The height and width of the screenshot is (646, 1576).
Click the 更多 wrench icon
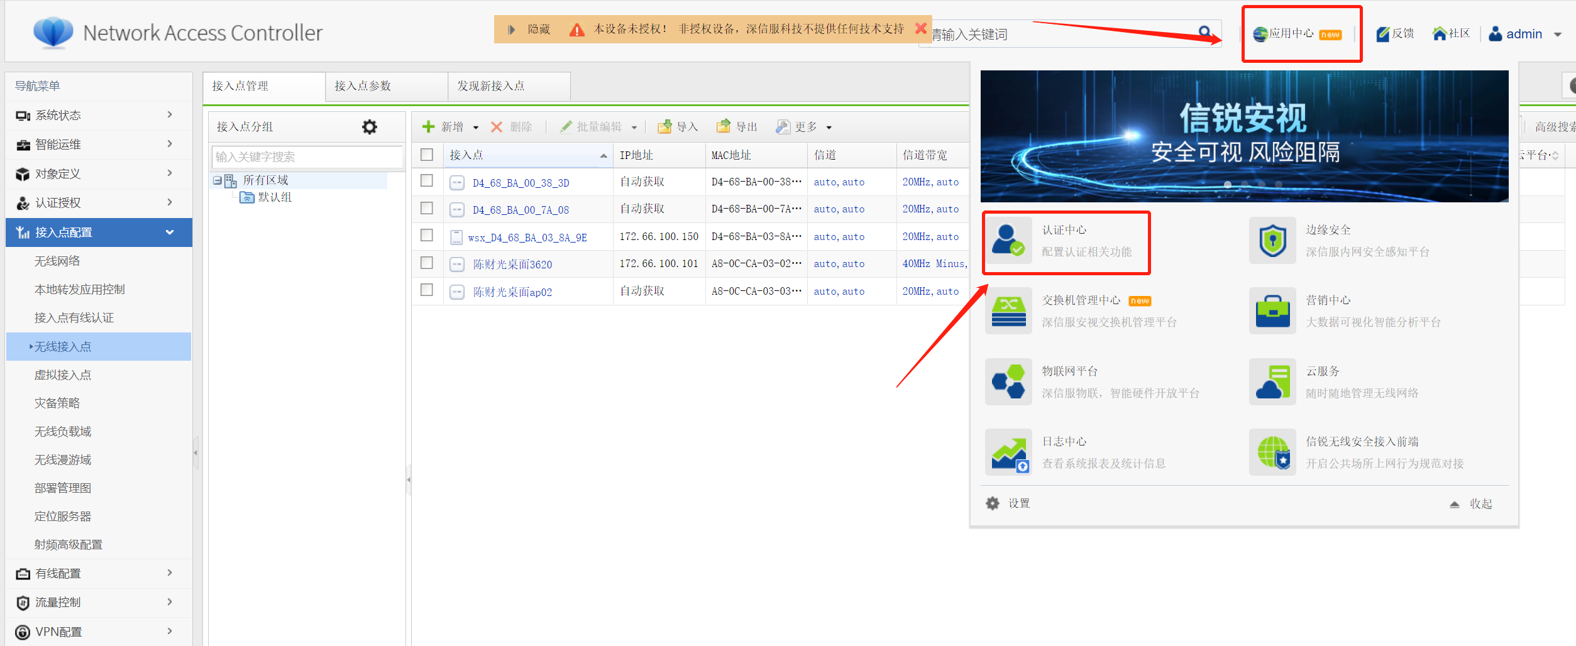click(x=783, y=127)
